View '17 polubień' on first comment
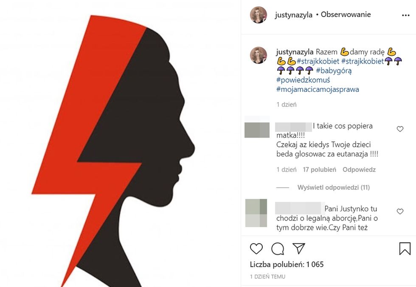The height and width of the screenshot is (287, 416). pos(319,170)
